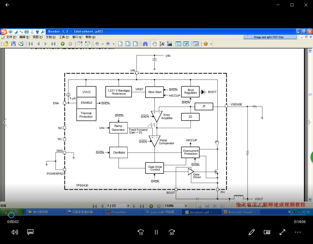313x244 pixels.
Task: Zoom out with the minus magnifier
Action: (x=97, y=44)
